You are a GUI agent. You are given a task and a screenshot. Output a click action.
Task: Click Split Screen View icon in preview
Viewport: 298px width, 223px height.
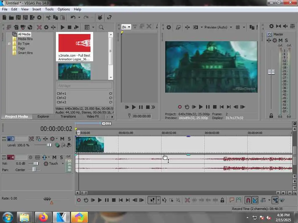195,27
